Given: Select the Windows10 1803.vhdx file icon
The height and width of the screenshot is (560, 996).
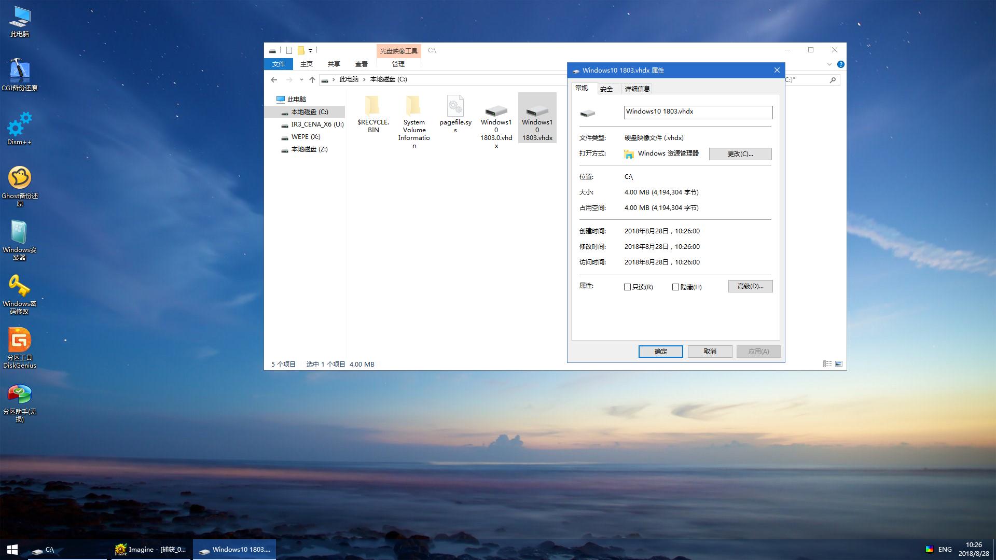Looking at the screenshot, I should 537,118.
